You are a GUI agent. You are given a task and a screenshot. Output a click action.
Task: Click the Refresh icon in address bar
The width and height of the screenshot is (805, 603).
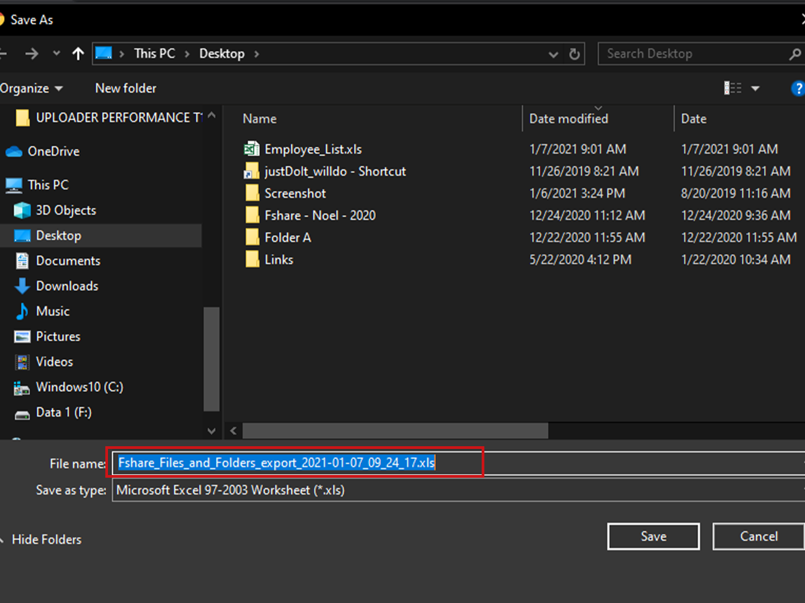click(574, 54)
